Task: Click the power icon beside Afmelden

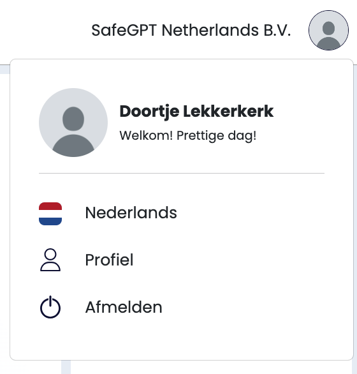Action: [x=50, y=307]
